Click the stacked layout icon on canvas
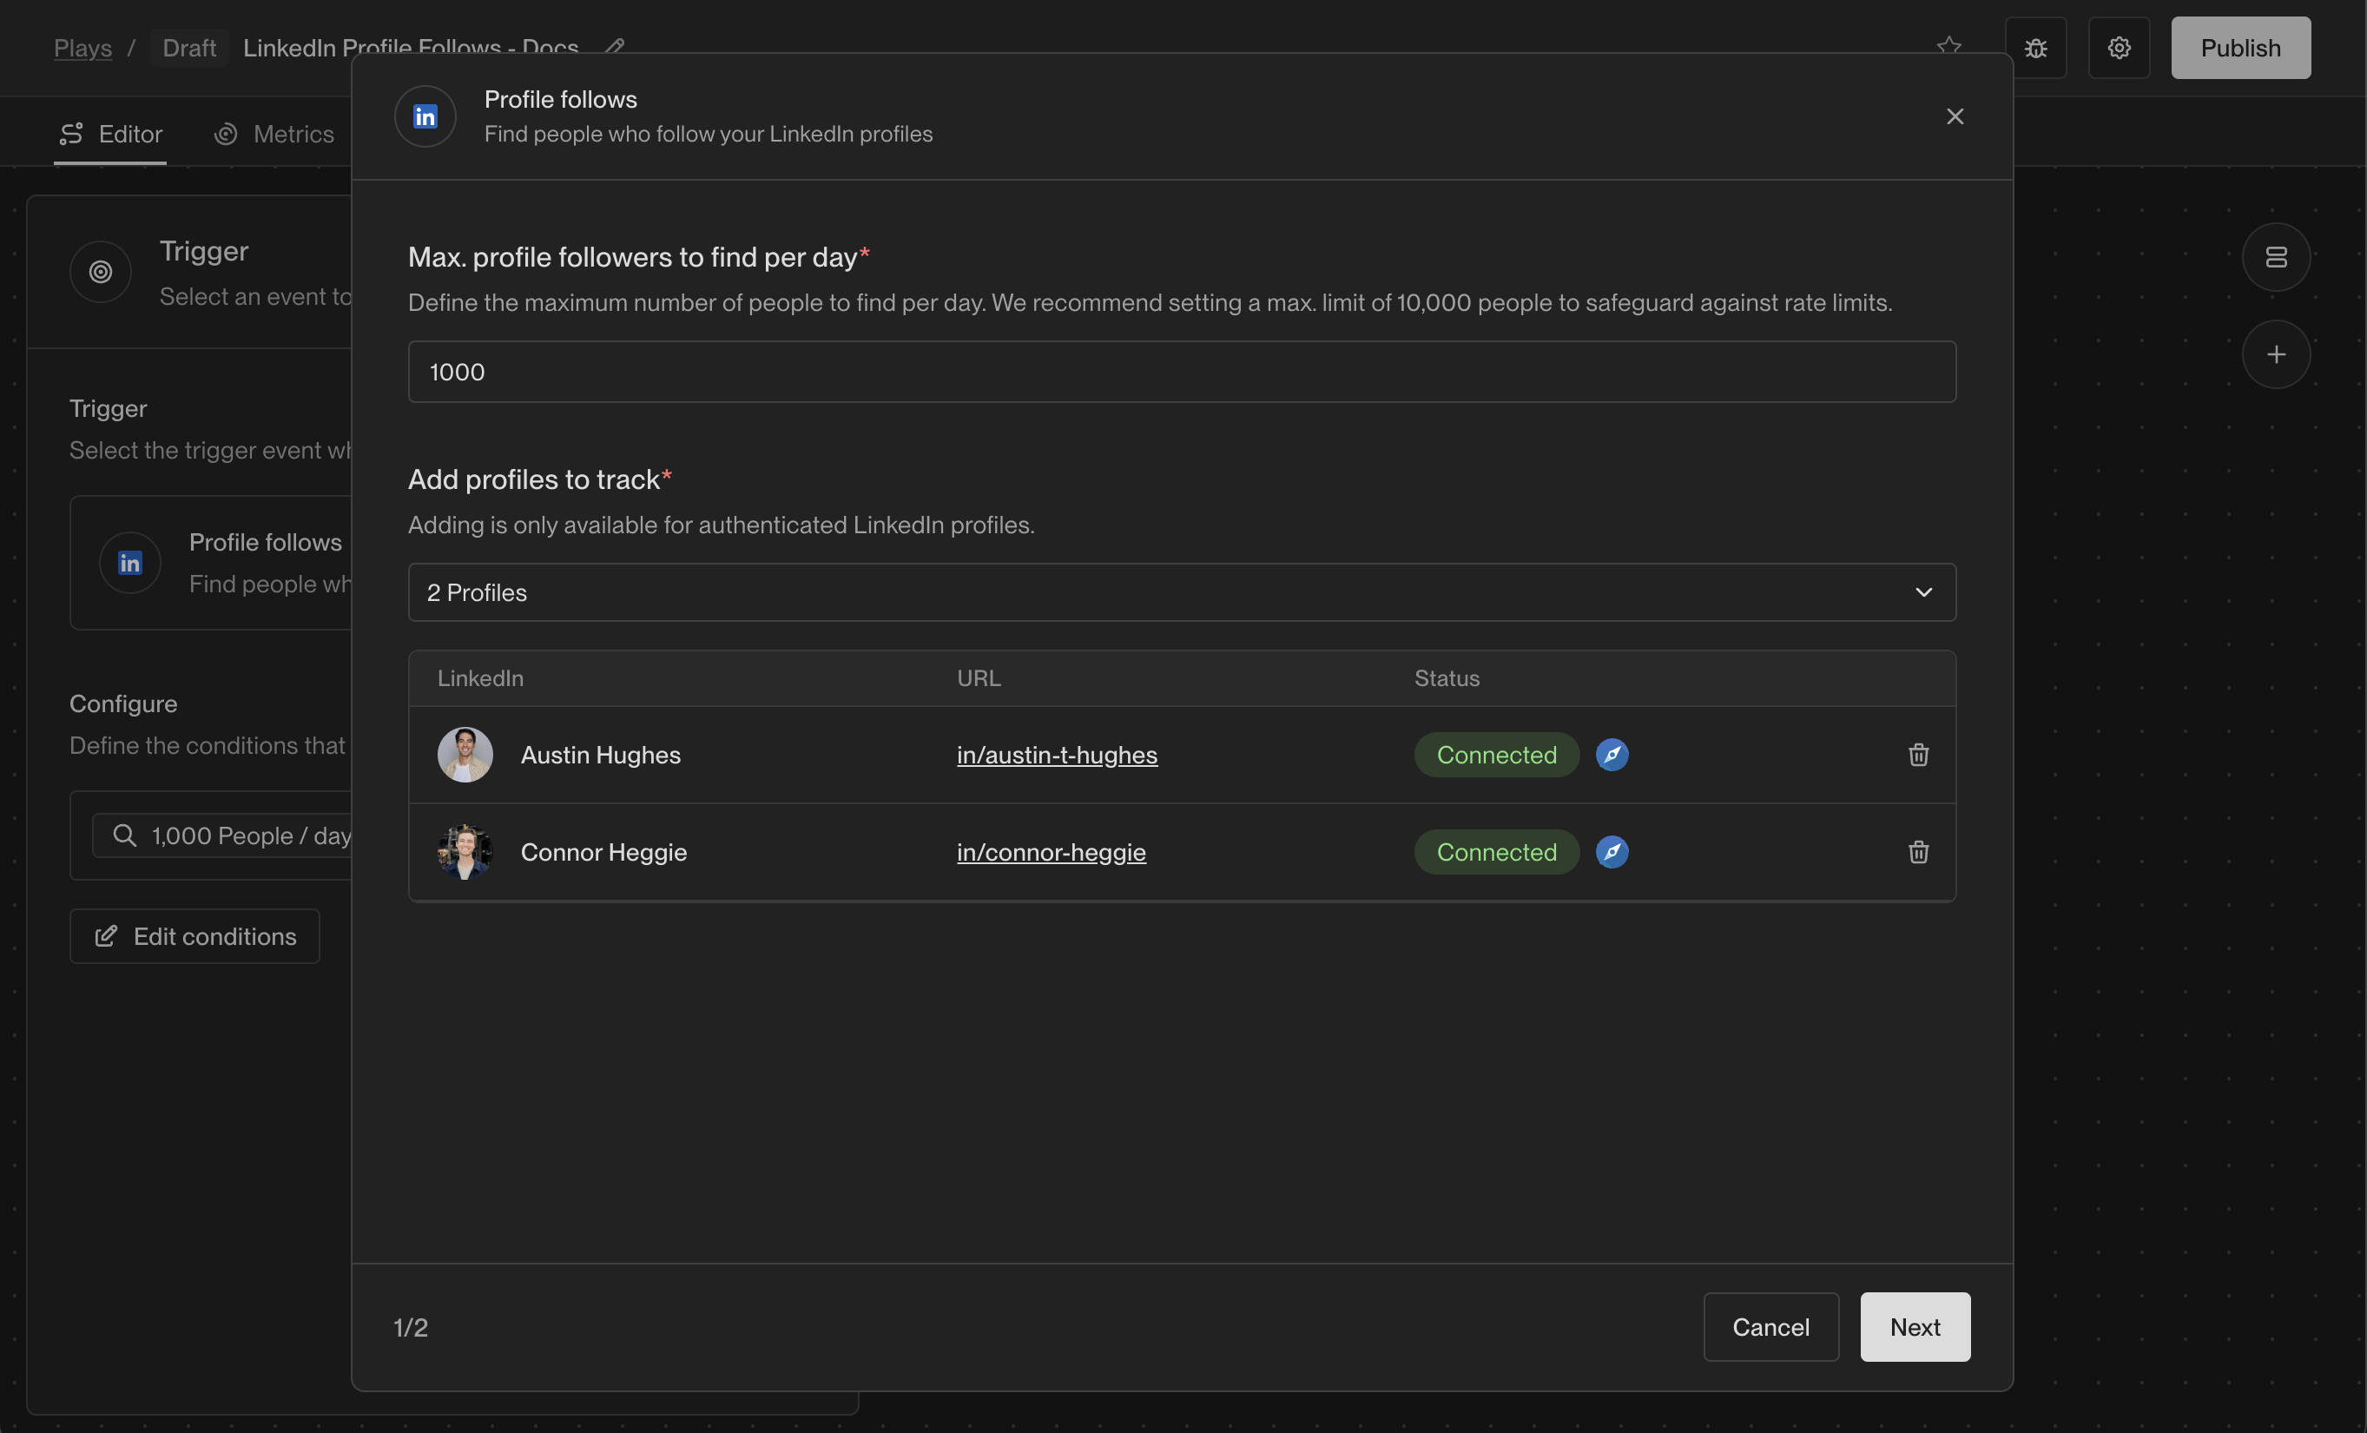 [2275, 258]
